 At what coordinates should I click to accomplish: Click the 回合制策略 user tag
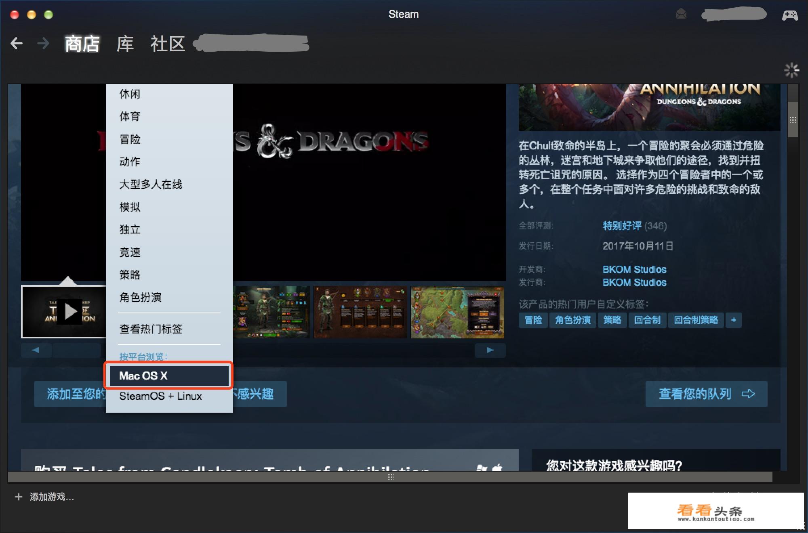pyautogui.click(x=696, y=320)
